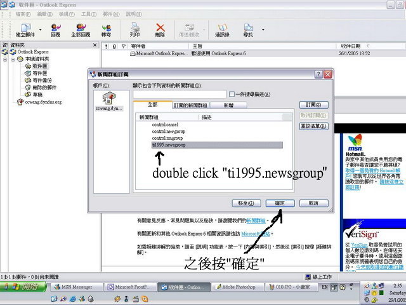Click the red 刪除 (Delete) toolbar icon
This screenshot has width=406, height=305.
pyautogui.click(x=160, y=28)
